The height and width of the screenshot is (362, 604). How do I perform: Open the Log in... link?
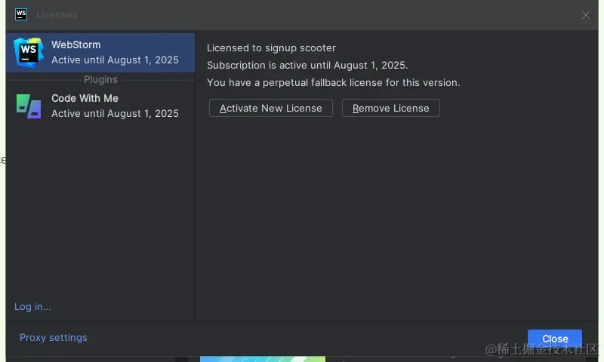[32, 307]
